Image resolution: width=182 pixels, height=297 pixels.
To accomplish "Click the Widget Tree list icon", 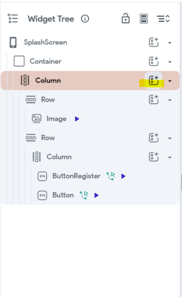I will (13, 19).
